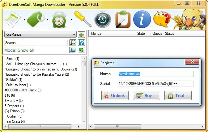Viewport: 208px width, 132px height.
Task: Select '"Bungaku Shoujo" to Ue Kawaku Yuurei (2)'
Action: 37,74
